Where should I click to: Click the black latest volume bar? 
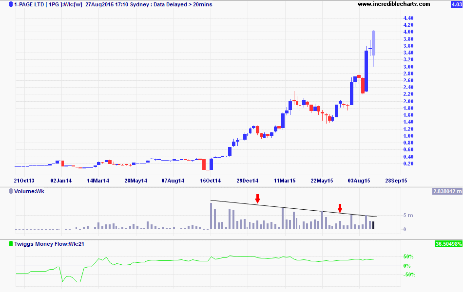pos(373,225)
